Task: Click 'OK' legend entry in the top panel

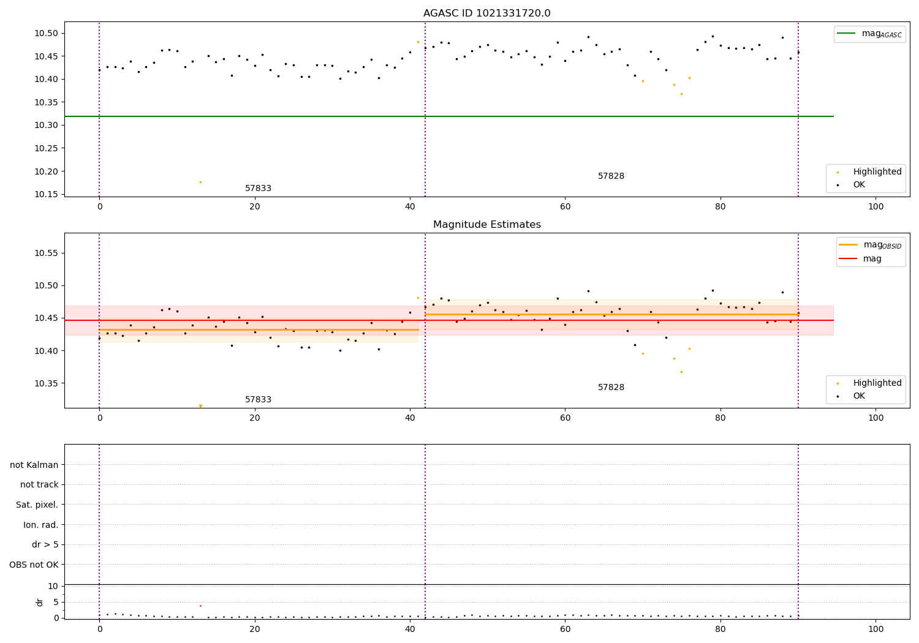Action: pyautogui.click(x=852, y=185)
